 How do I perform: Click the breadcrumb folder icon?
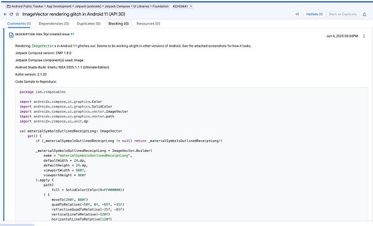pos(9,6)
